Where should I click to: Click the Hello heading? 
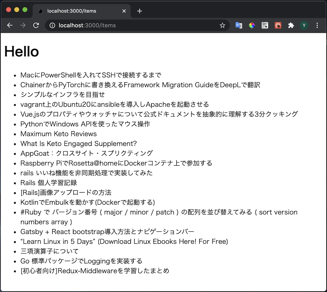pos(22,52)
